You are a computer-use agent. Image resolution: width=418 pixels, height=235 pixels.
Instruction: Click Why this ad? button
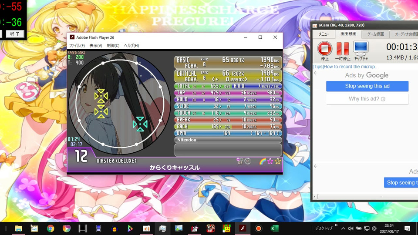367,99
